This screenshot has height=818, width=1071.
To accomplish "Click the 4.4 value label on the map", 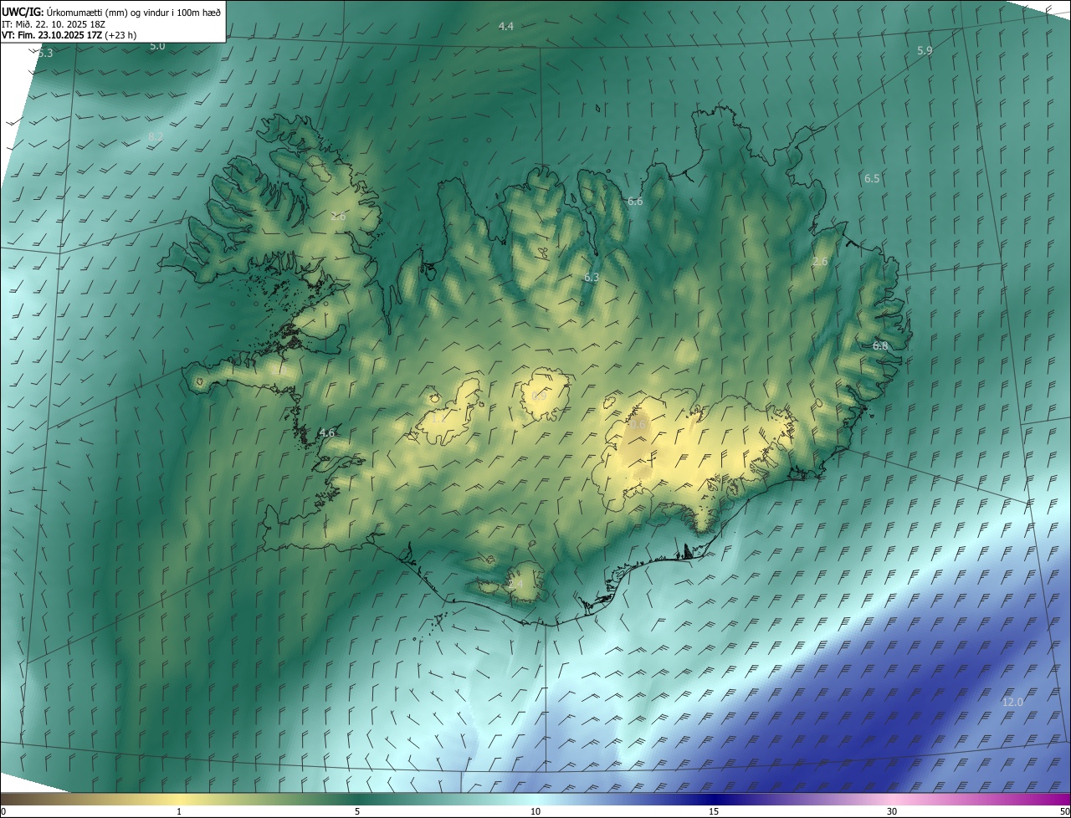I will (505, 27).
